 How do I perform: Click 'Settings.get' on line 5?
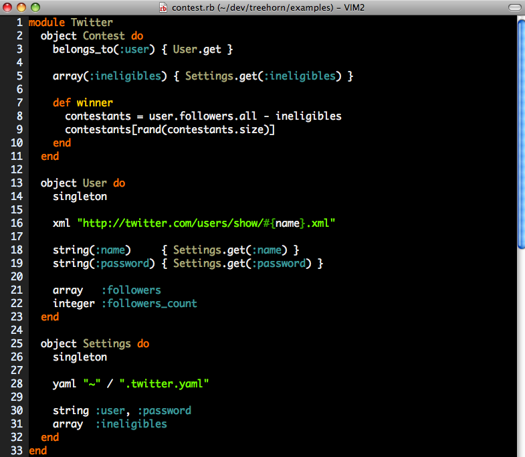click(221, 76)
